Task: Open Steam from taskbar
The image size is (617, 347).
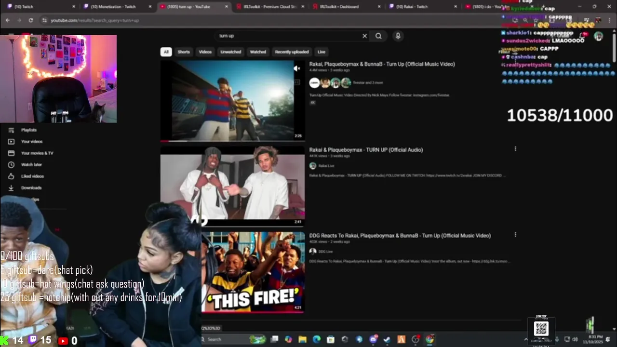Action: point(387,339)
